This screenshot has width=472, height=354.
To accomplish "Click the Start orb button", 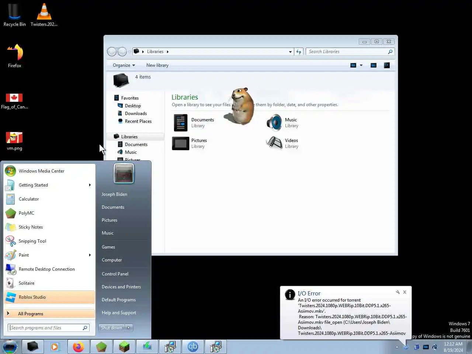I will click(10, 347).
